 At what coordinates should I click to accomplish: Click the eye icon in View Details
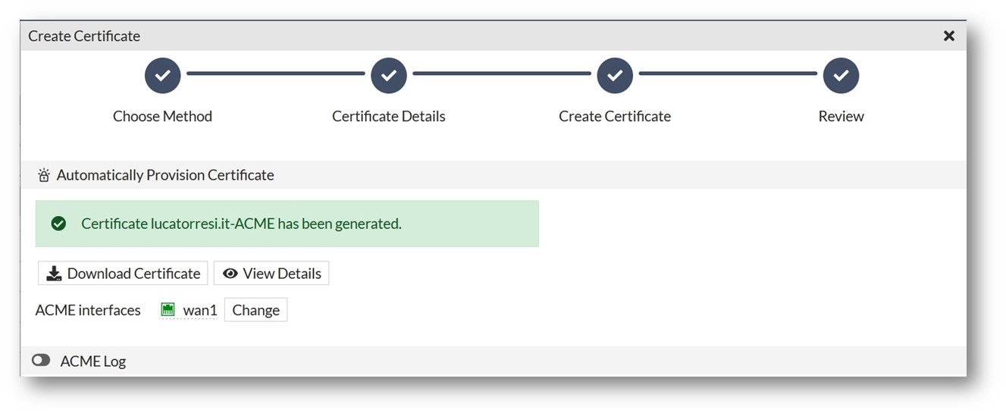pyautogui.click(x=230, y=274)
